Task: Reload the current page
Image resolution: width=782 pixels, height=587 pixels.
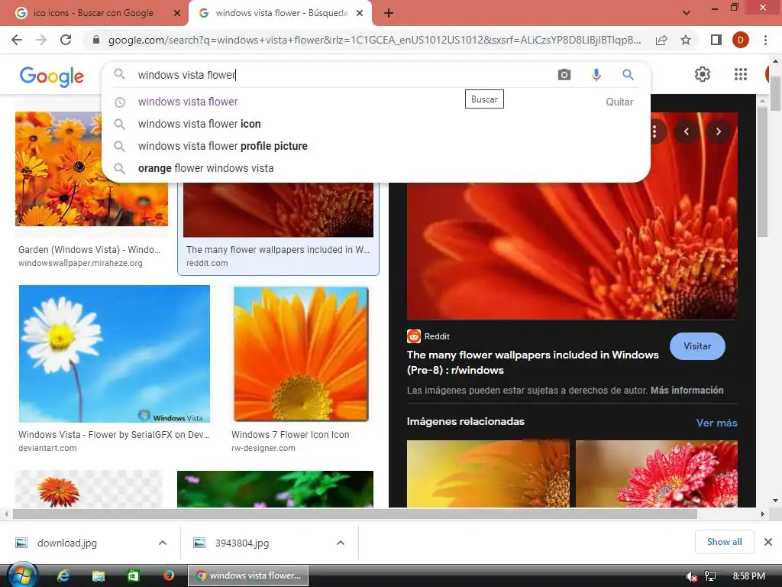Action: tap(66, 40)
